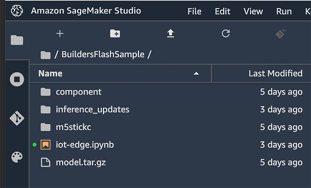
Task: Open the File Browser sidebar tab
Action: pyautogui.click(x=17, y=40)
